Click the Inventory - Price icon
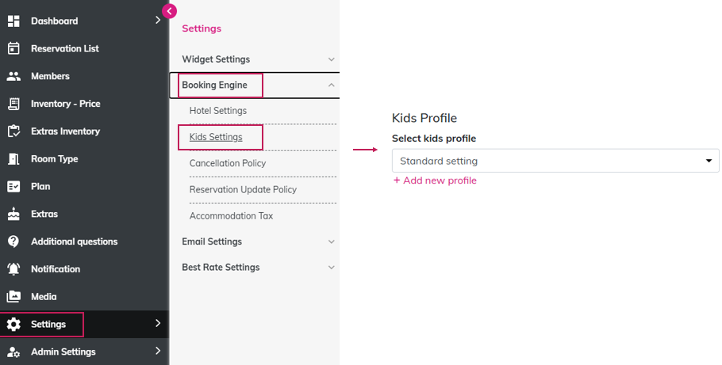This screenshot has height=365, width=722. [13, 104]
